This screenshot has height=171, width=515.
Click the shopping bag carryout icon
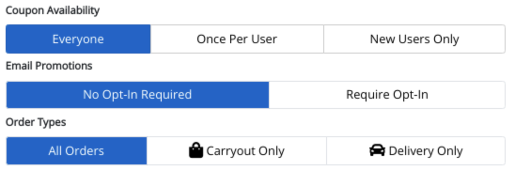[196, 150]
